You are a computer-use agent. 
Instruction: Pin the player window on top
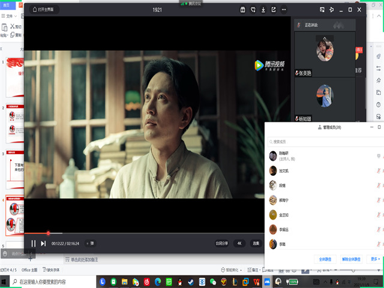331,10
